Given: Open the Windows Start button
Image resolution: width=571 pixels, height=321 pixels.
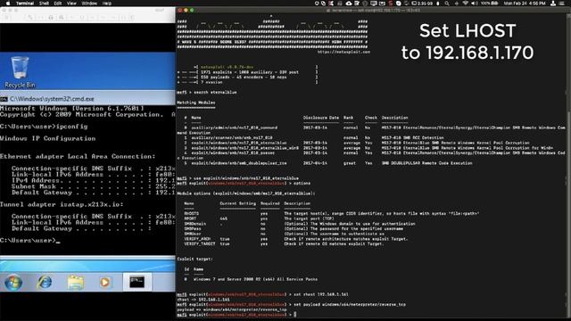Looking at the screenshot, I should coord(13,282).
